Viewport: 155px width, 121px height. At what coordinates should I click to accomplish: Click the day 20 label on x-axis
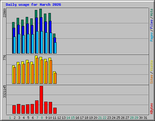[95, 118]
